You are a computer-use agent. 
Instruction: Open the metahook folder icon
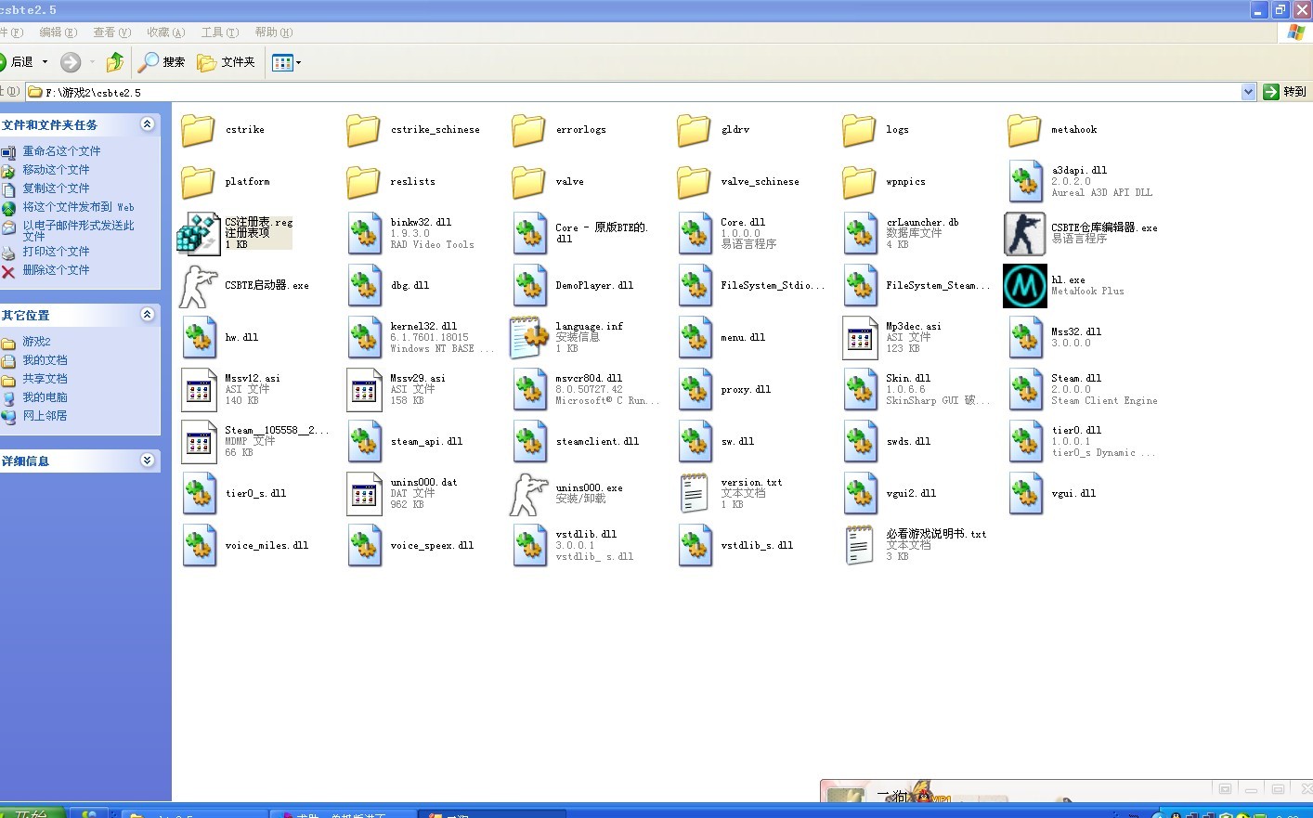[x=1024, y=130]
